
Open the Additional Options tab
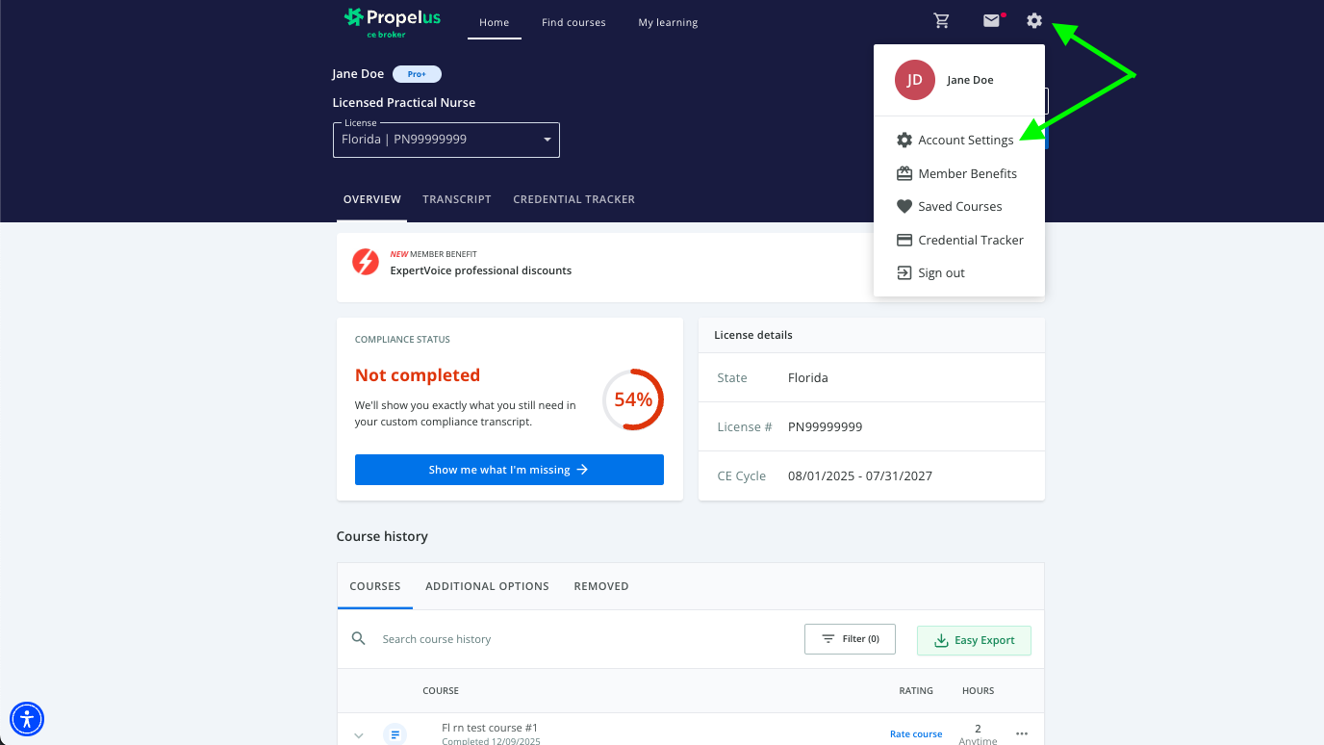tap(487, 586)
